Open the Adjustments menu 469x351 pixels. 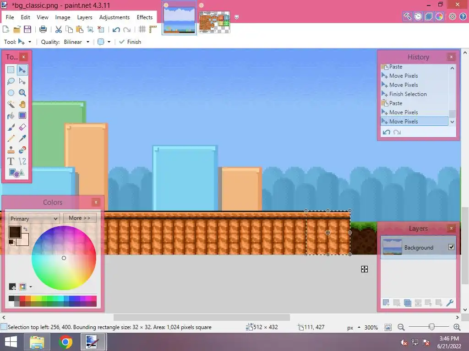pyautogui.click(x=114, y=17)
